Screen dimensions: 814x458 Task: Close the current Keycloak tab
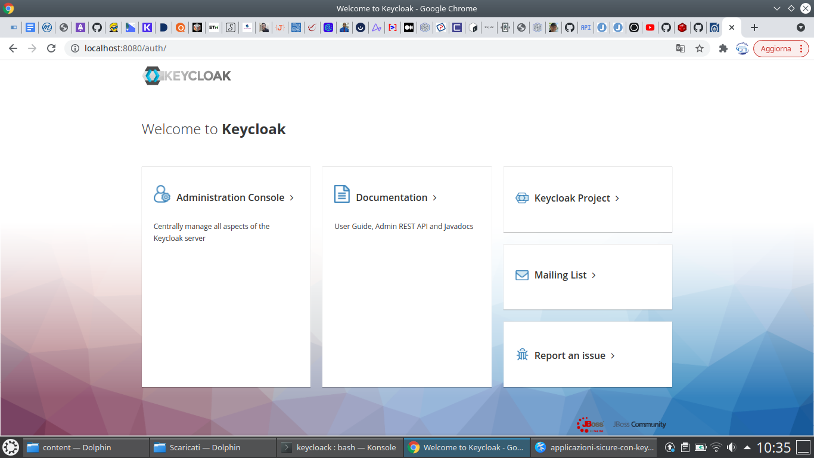click(732, 27)
